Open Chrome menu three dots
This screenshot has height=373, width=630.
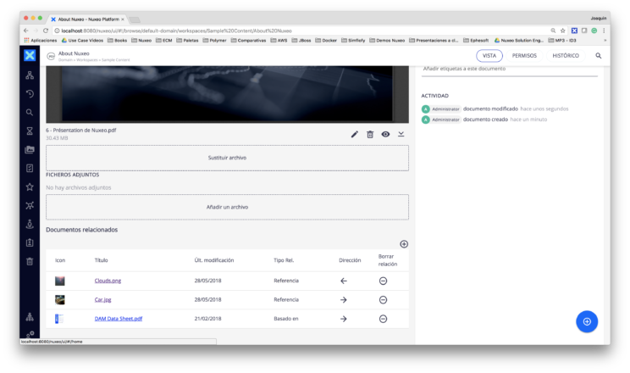tap(604, 31)
